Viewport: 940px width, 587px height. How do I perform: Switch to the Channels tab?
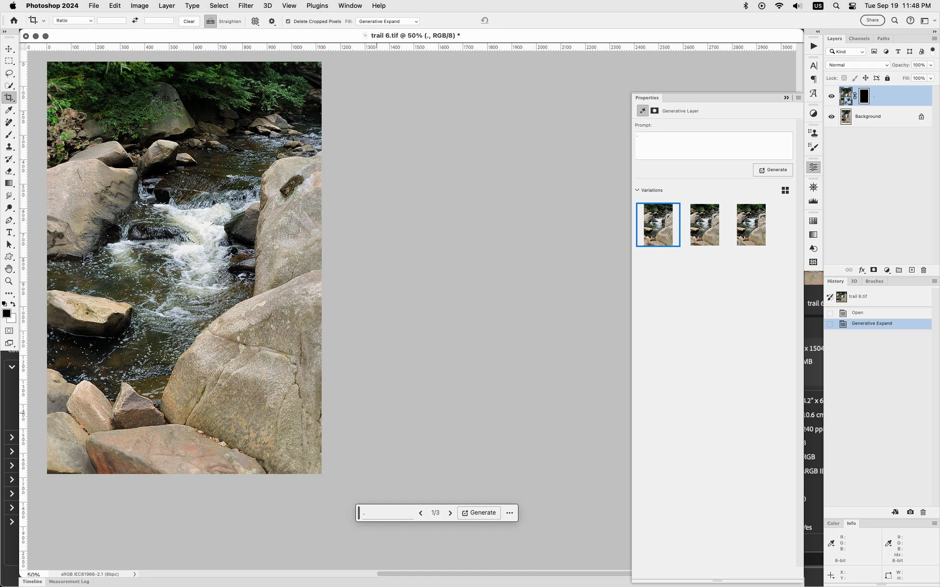pyautogui.click(x=859, y=39)
